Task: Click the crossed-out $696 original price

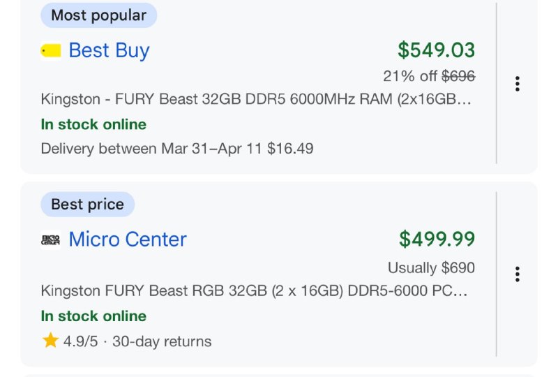Action: point(458,76)
